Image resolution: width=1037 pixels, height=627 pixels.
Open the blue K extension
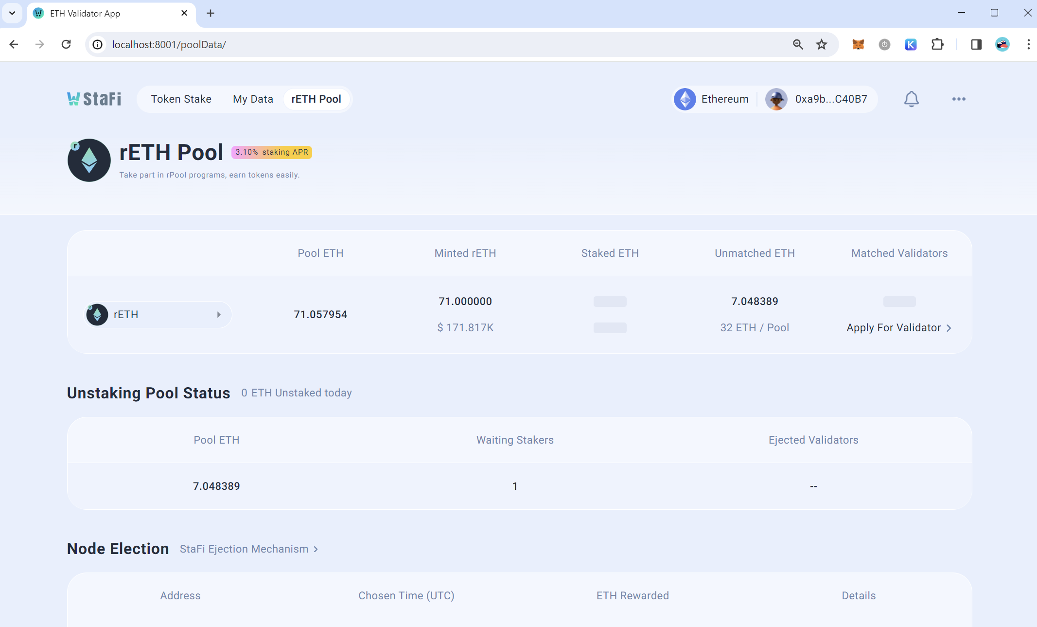tap(911, 44)
